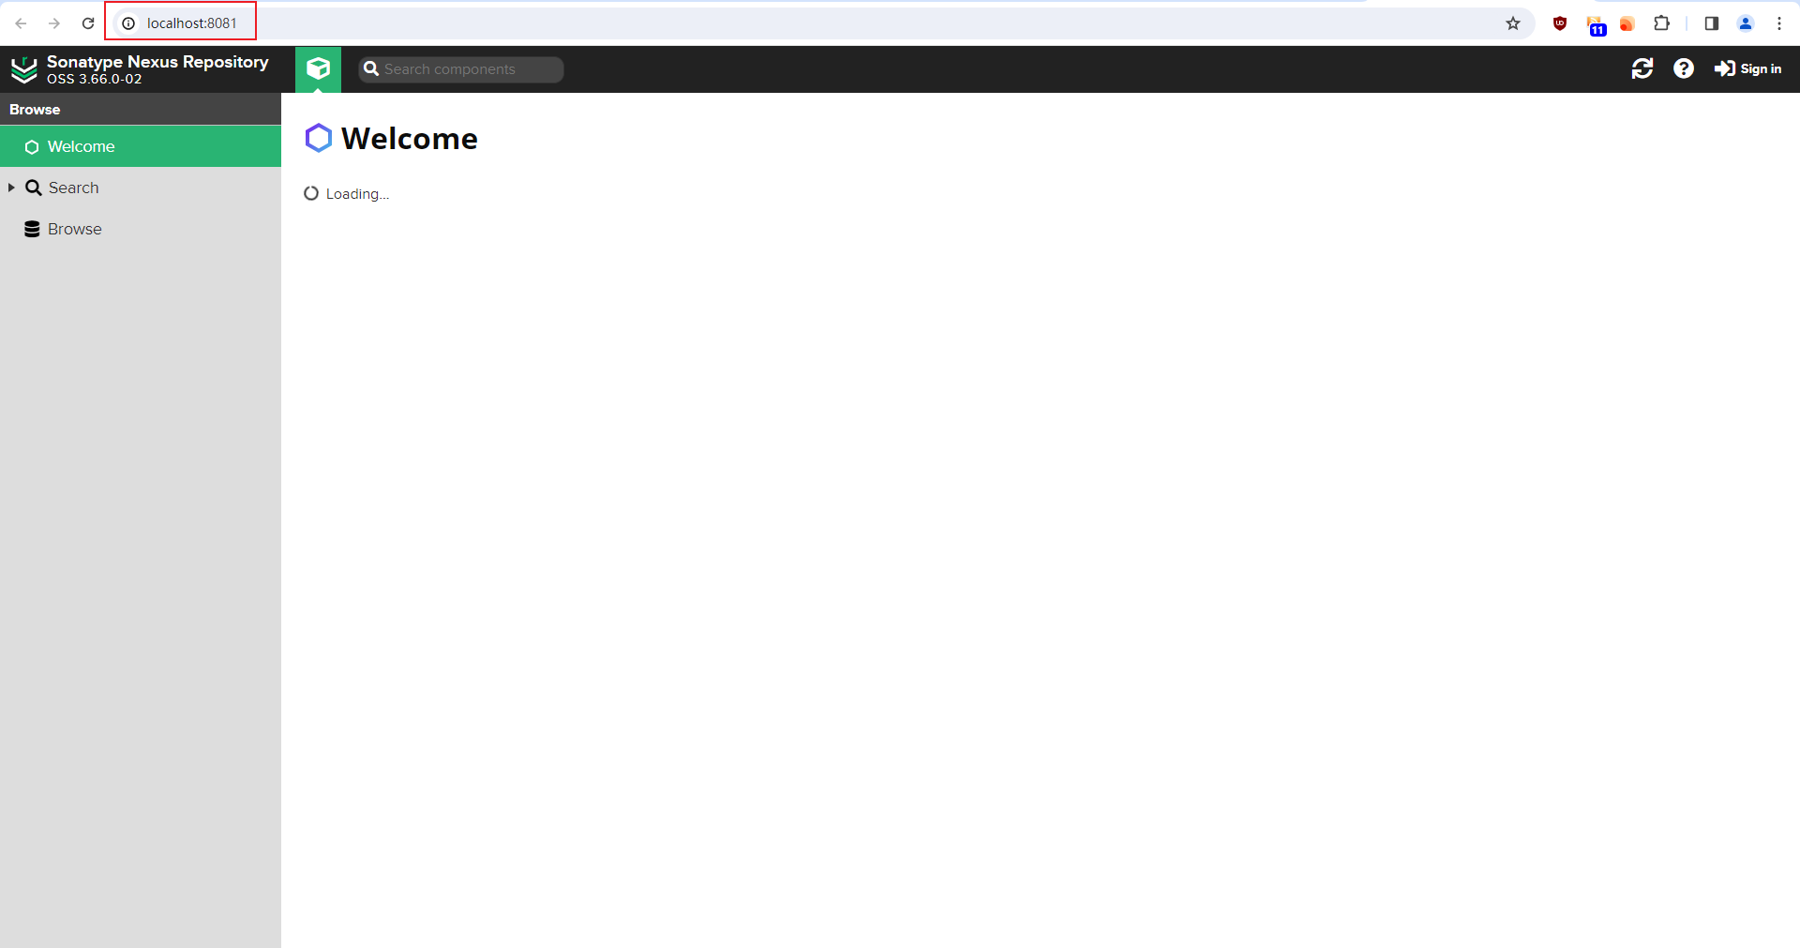Open Search in the sidebar
Screen dimensions: 1800x948
click(73, 188)
